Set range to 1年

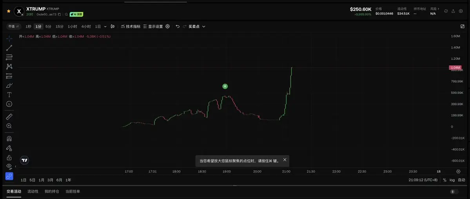[x=68, y=180]
